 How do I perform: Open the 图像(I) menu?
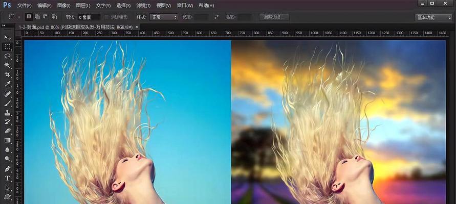click(x=63, y=6)
